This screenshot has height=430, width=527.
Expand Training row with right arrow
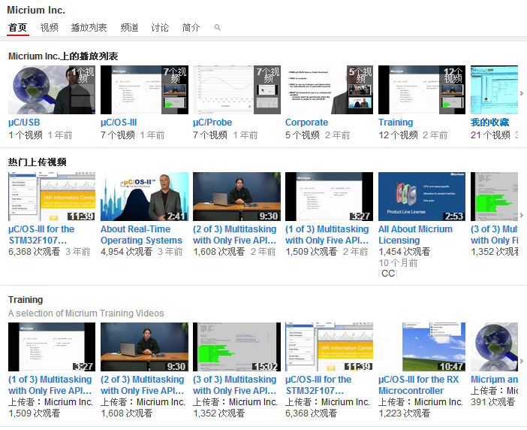pyautogui.click(x=522, y=361)
